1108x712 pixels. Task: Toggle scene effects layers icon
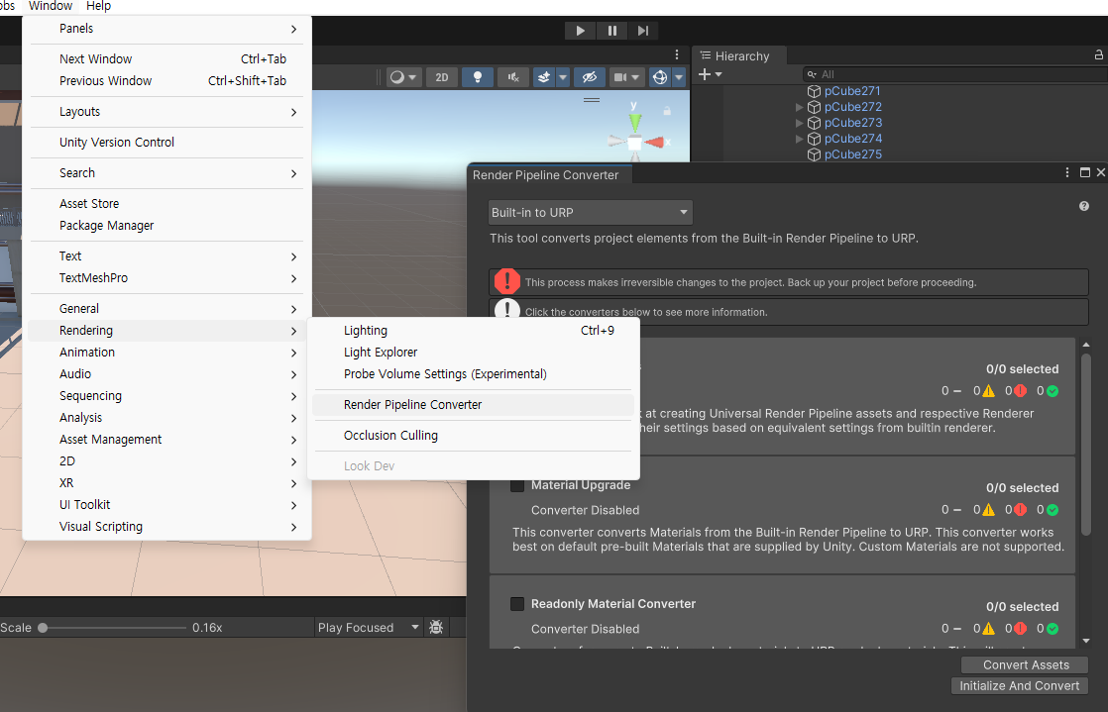(x=544, y=77)
